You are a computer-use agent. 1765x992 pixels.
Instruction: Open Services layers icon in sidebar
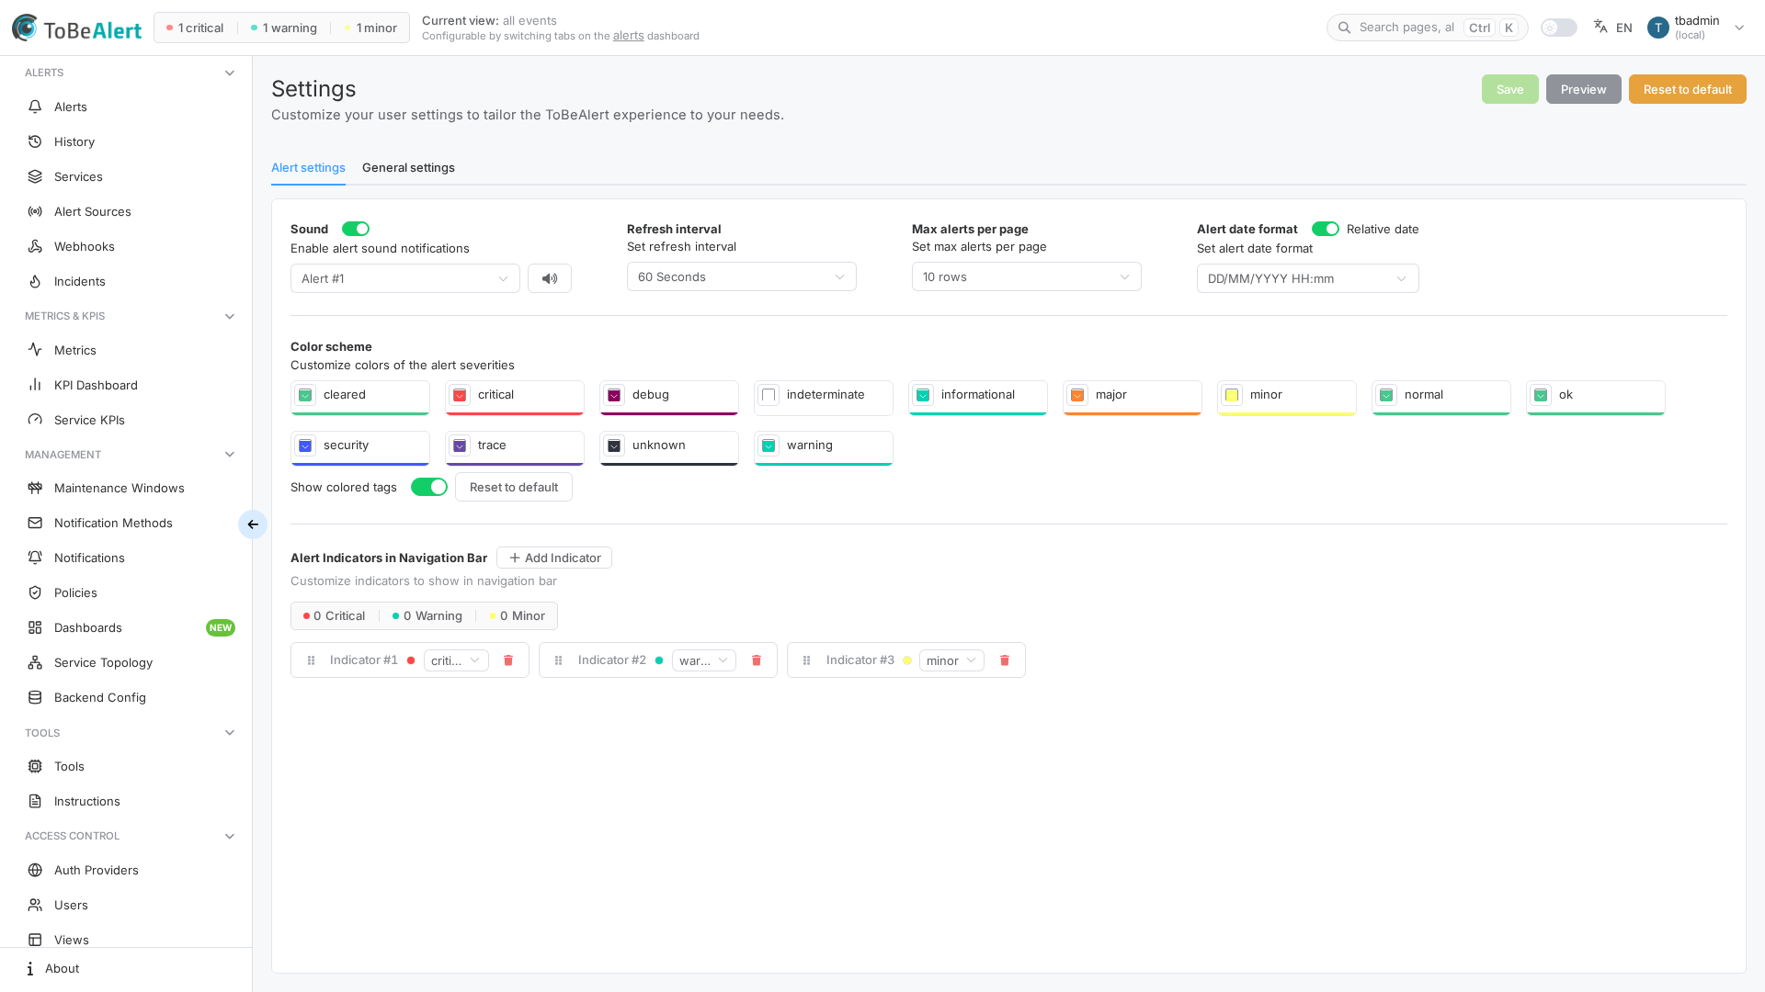(35, 176)
